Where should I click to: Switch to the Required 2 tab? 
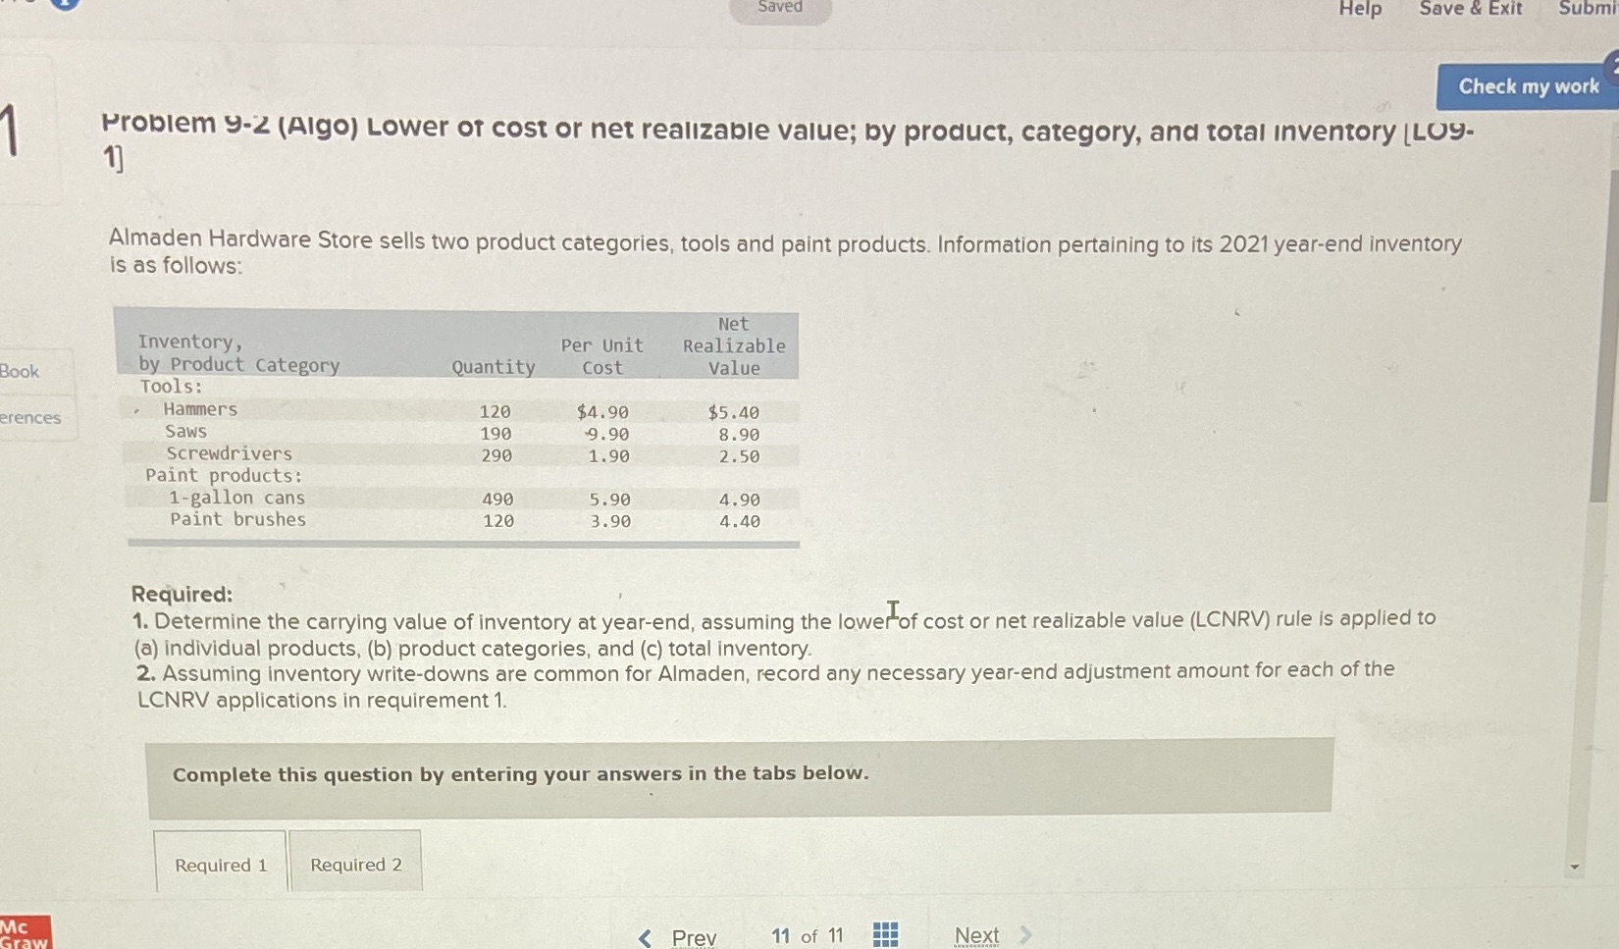point(355,864)
